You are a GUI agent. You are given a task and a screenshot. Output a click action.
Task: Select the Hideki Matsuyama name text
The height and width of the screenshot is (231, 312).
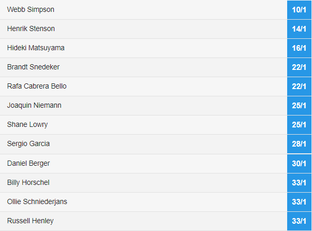(36, 48)
